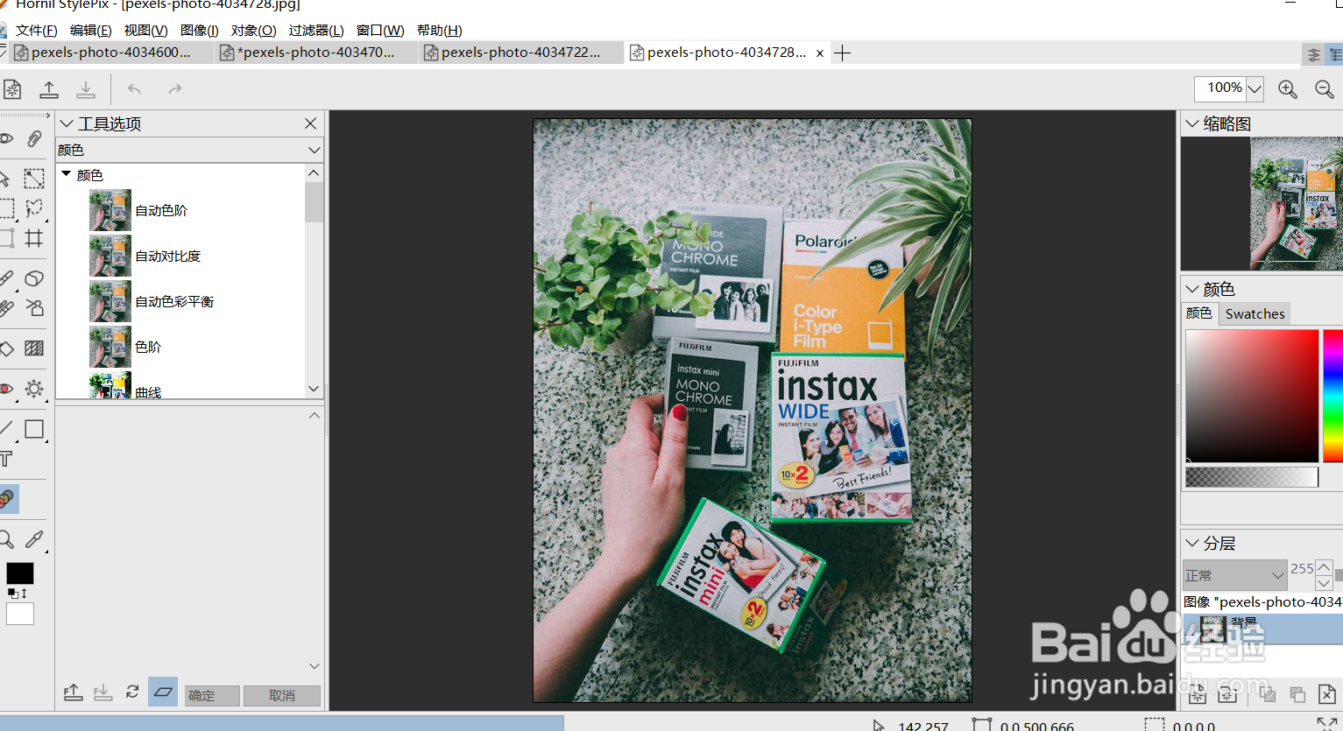The width and height of the screenshot is (1343, 731).
Task: Collapse the 颜色 panel on right
Action: click(1191, 288)
